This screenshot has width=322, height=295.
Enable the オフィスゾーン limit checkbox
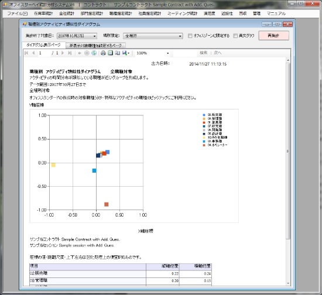(190, 36)
